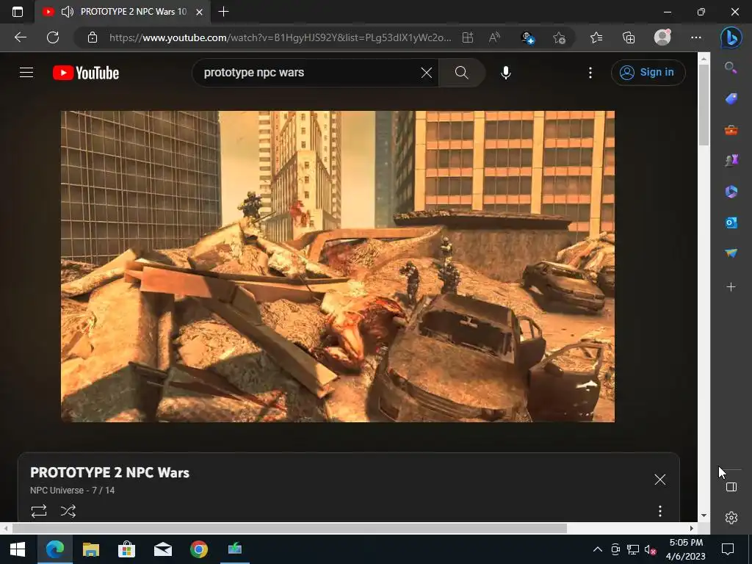Click the scroll down arrow
752x564 pixels.
tap(704, 516)
